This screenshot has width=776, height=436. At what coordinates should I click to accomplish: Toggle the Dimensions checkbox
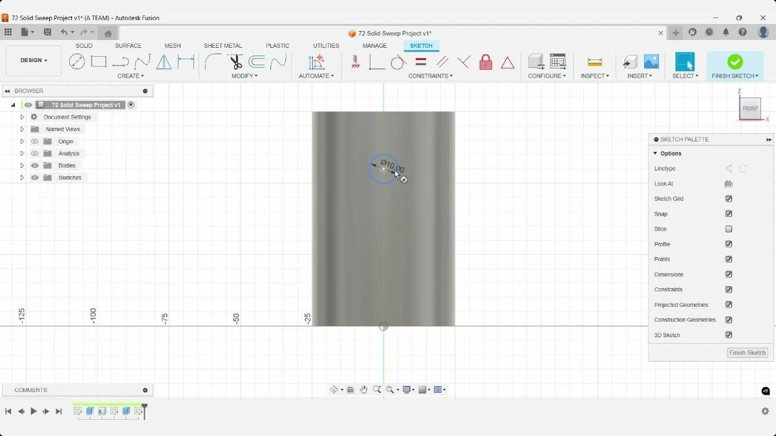coord(729,275)
